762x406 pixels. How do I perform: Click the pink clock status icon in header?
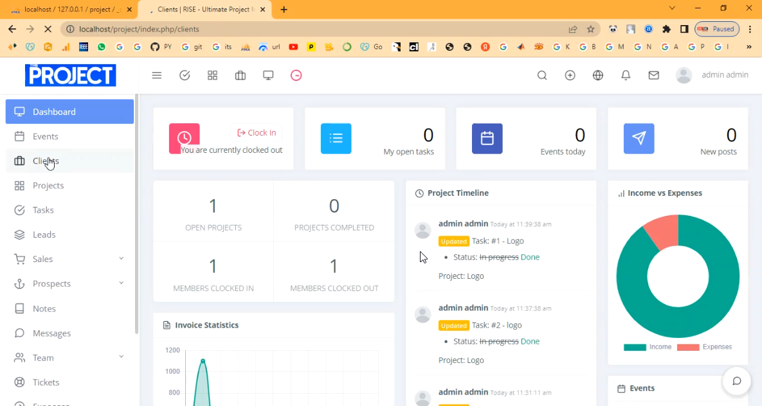pyautogui.click(x=296, y=75)
